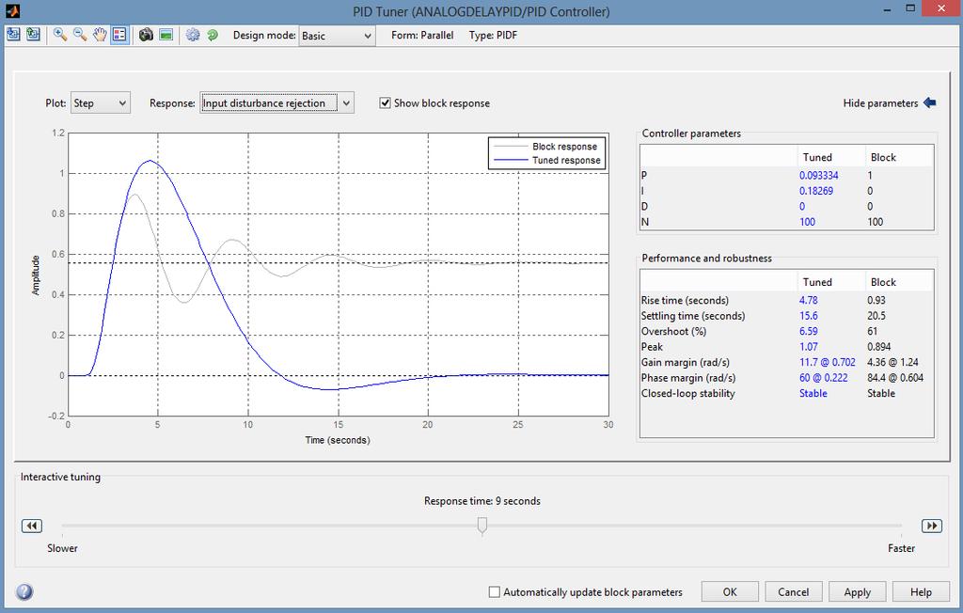This screenshot has height=613, width=963.
Task: Click the tuned rise time 4.78
Action: 808,300
